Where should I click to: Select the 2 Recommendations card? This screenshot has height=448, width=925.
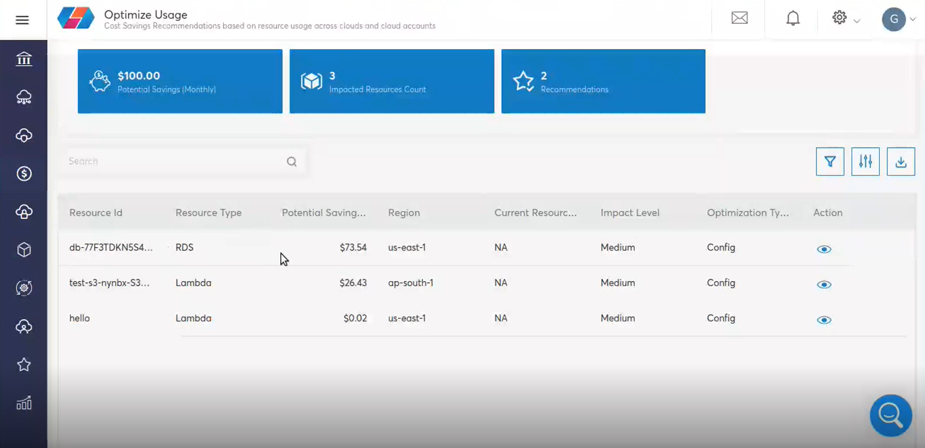604,81
